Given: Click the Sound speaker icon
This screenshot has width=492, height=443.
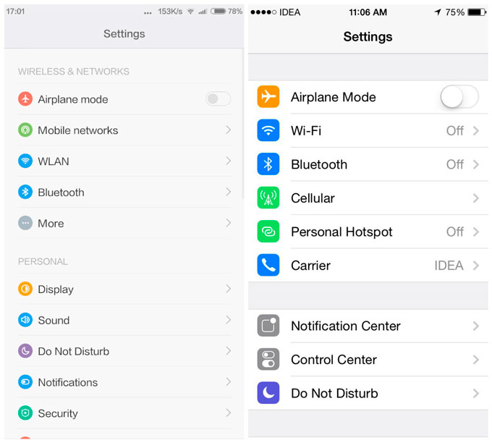Looking at the screenshot, I should click(x=25, y=320).
